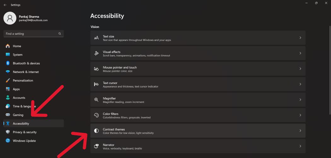Expand the Visual effects chevron
The image size is (331, 158).
coord(300,54)
